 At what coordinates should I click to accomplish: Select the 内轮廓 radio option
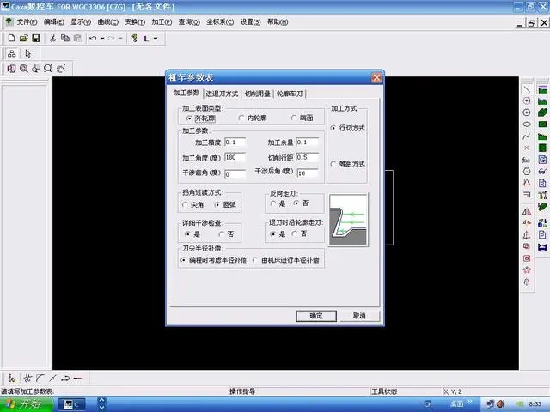[x=253, y=118]
